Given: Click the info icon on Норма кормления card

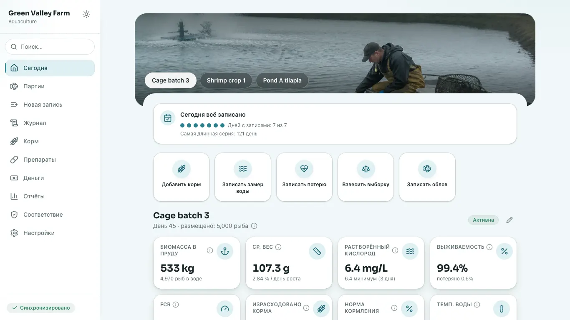Looking at the screenshot, I should coord(394,308).
